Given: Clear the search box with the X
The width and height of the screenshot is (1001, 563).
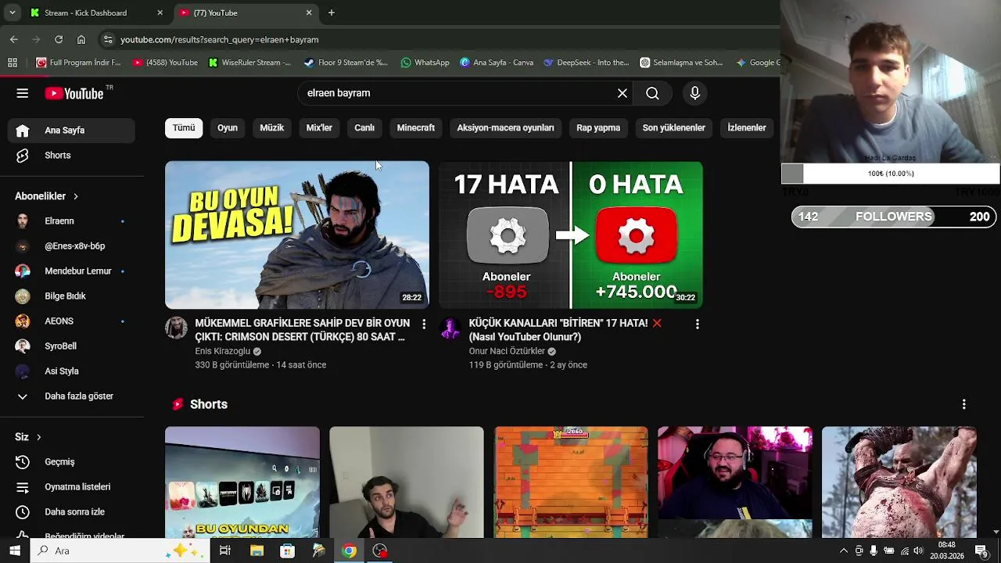Looking at the screenshot, I should pos(622,93).
